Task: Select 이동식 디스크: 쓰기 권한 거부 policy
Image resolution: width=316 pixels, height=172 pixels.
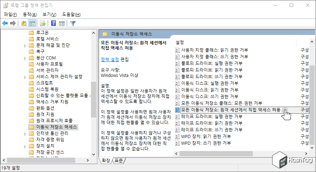Action: (210, 96)
